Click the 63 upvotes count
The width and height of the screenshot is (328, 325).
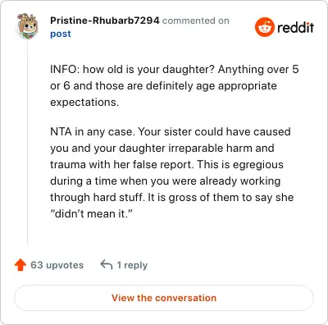click(57, 265)
